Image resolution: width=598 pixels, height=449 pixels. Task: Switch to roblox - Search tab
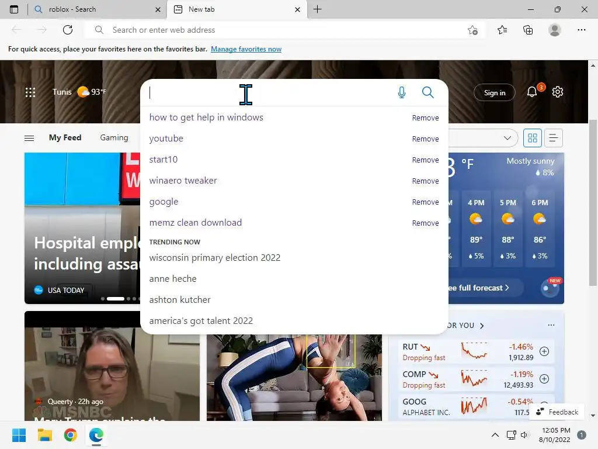[x=98, y=9]
